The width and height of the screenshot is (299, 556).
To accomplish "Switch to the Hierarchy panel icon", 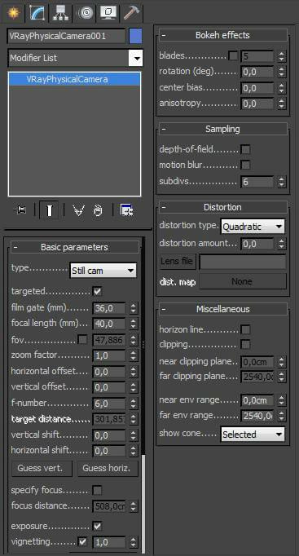I will [x=60, y=13].
